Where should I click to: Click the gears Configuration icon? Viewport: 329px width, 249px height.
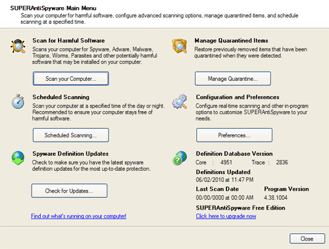pyautogui.click(x=180, y=102)
